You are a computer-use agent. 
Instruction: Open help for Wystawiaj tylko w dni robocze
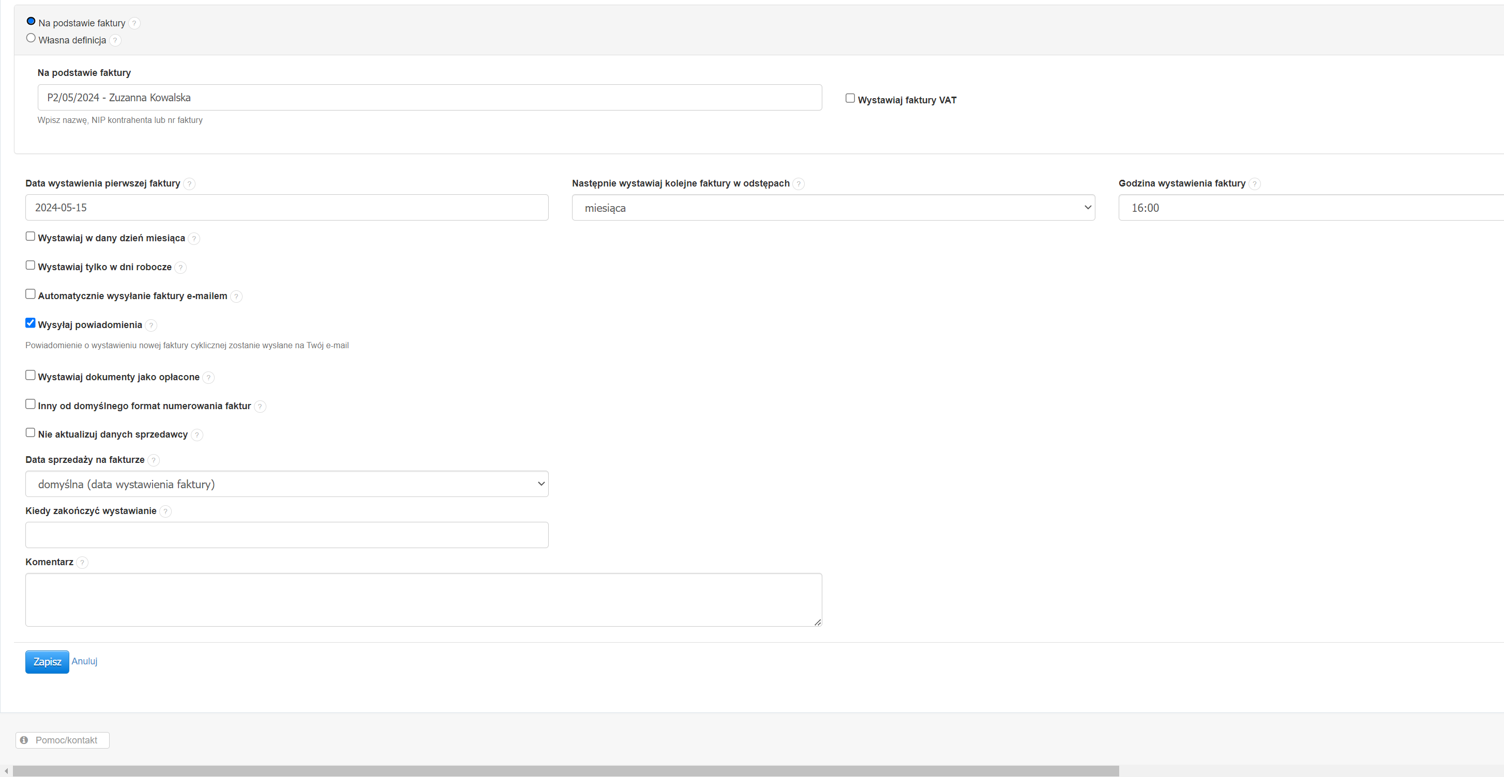click(x=181, y=267)
